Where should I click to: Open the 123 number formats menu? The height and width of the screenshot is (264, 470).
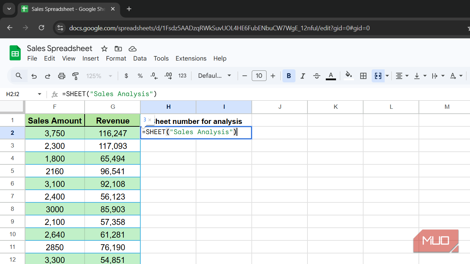coord(182,76)
